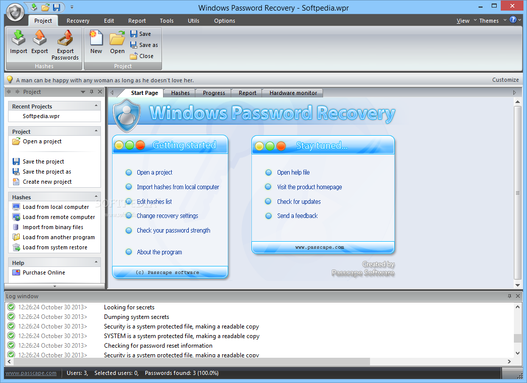This screenshot has width=527, height=383.
Task: Open the help question mark icon
Action: (513, 20)
